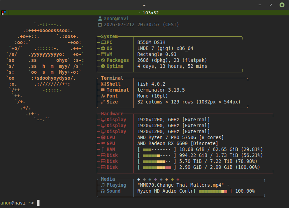Screen dimensions: 289x208
Task: Click the monitor icon of the first Display row
Action: click(x=103, y=120)
